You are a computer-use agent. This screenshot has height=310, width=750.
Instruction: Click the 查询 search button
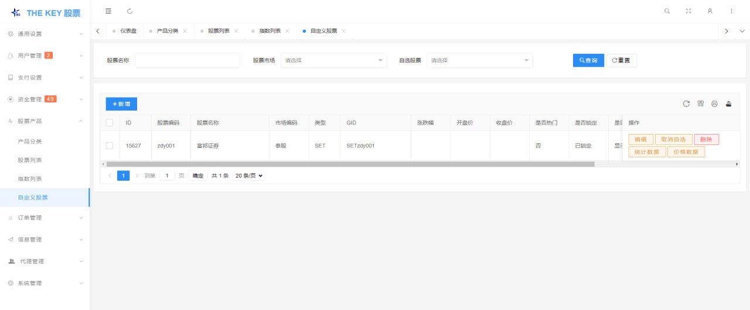point(588,60)
